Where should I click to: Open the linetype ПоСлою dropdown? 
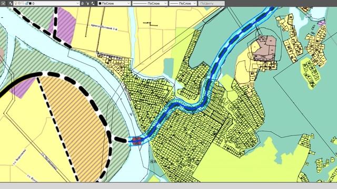pyautogui.click(x=150, y=4)
